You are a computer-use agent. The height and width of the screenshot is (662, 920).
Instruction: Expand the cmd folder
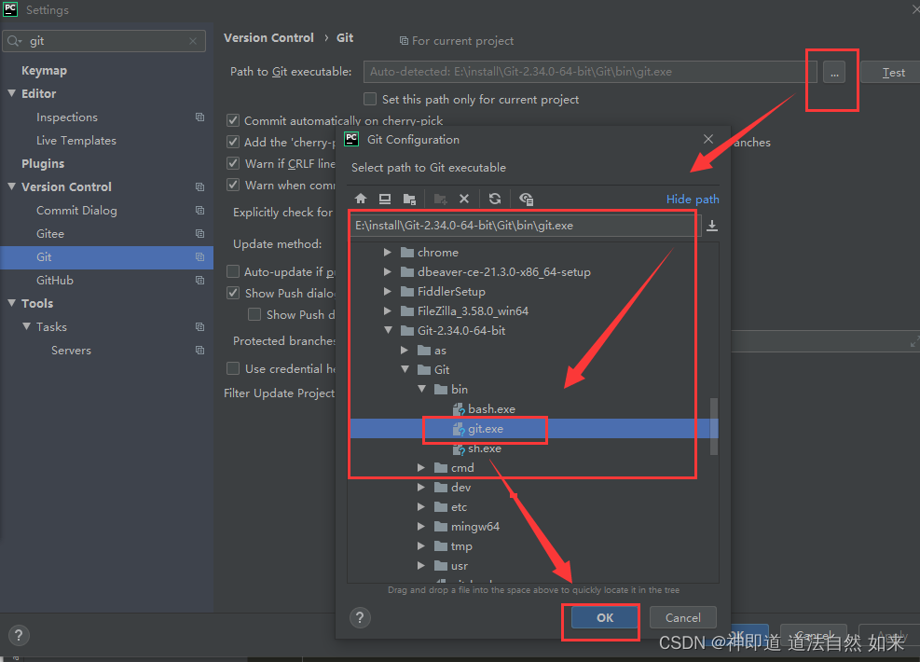(x=420, y=468)
